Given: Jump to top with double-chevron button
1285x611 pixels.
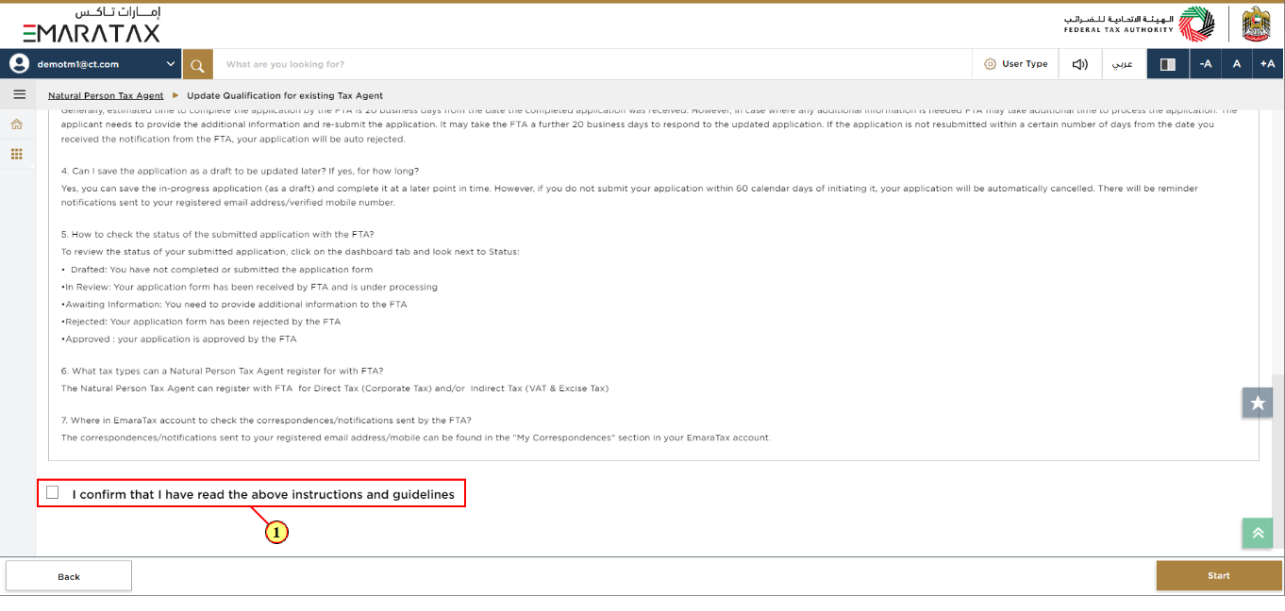Looking at the screenshot, I should pyautogui.click(x=1258, y=533).
